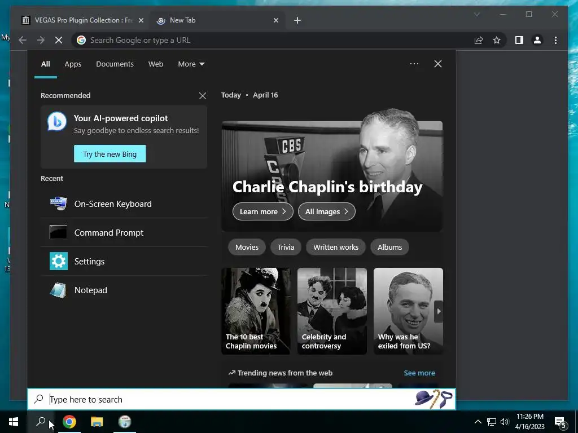Open the round disc app on the taskbar
This screenshot has height=433, width=578.
[x=125, y=422]
